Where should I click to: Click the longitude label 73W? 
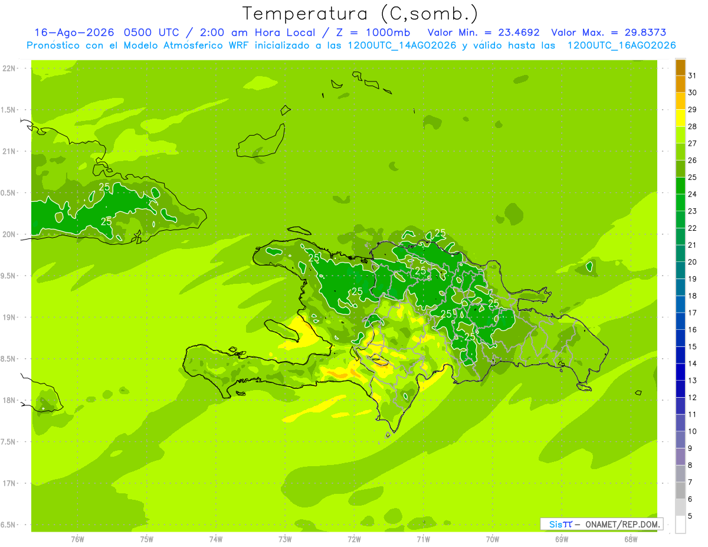click(285, 539)
